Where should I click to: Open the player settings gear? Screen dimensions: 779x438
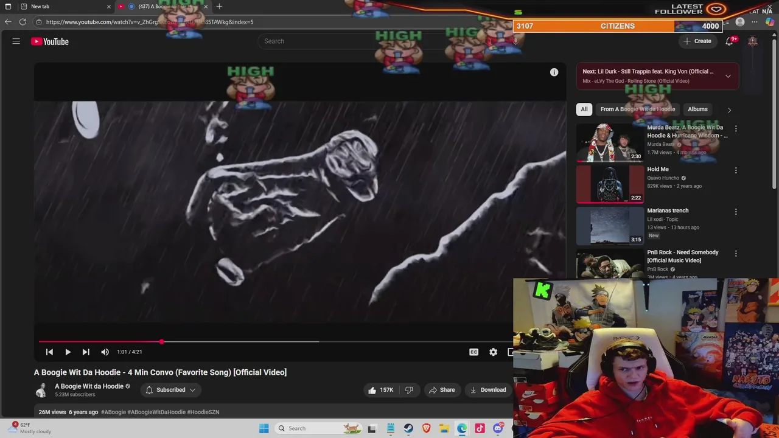point(493,352)
